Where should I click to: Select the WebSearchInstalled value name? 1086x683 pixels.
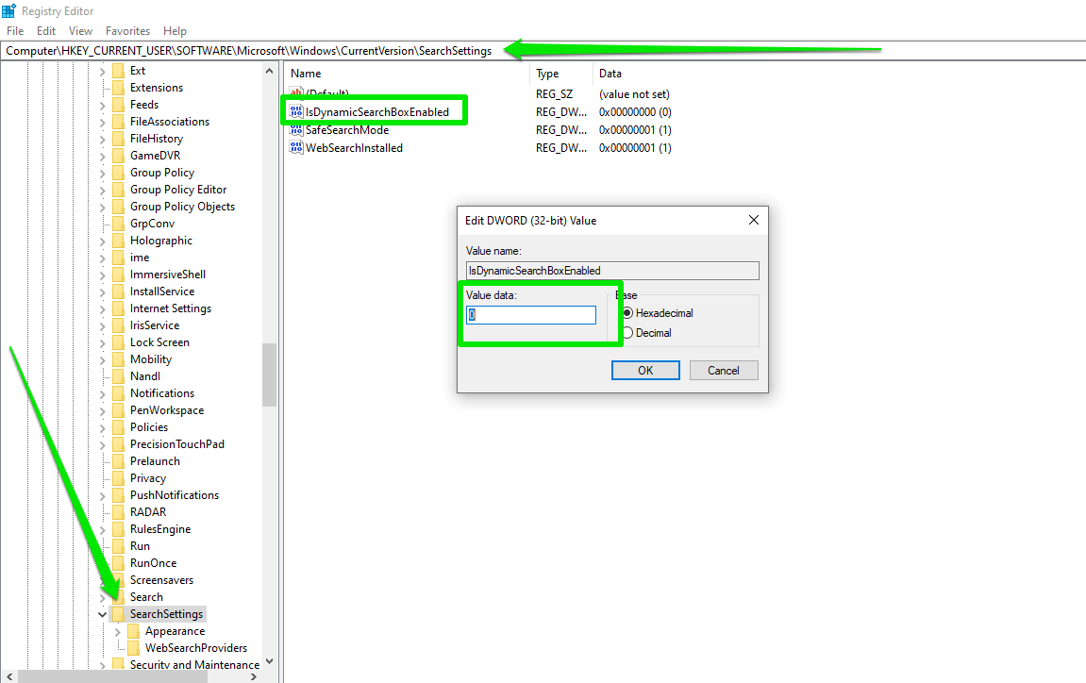(354, 147)
